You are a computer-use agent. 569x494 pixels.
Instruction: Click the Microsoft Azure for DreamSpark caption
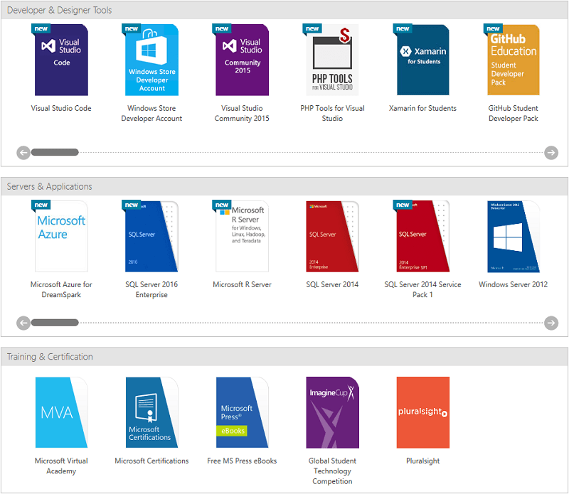61,289
